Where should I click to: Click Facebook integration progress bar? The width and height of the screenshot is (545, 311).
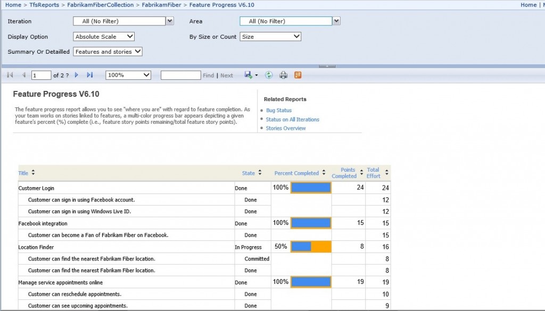click(311, 223)
